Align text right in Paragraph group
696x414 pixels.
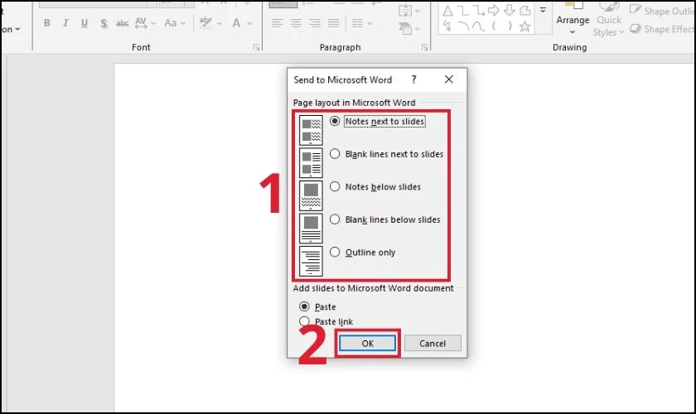click(x=315, y=23)
